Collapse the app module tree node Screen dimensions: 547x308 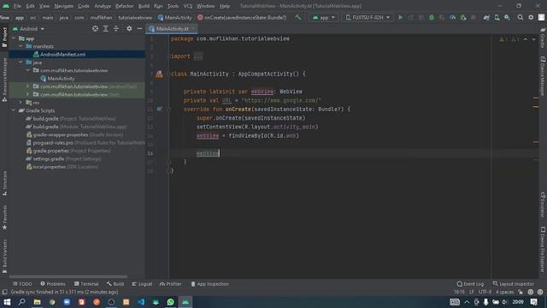click(14, 38)
